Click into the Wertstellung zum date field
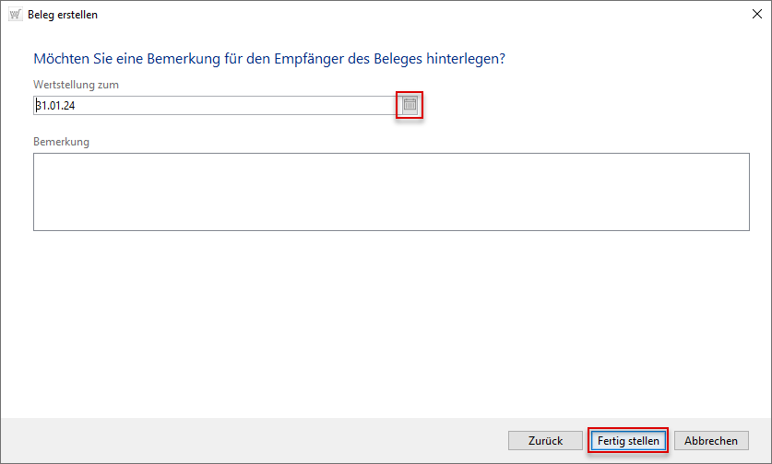772x464 pixels. click(x=214, y=106)
